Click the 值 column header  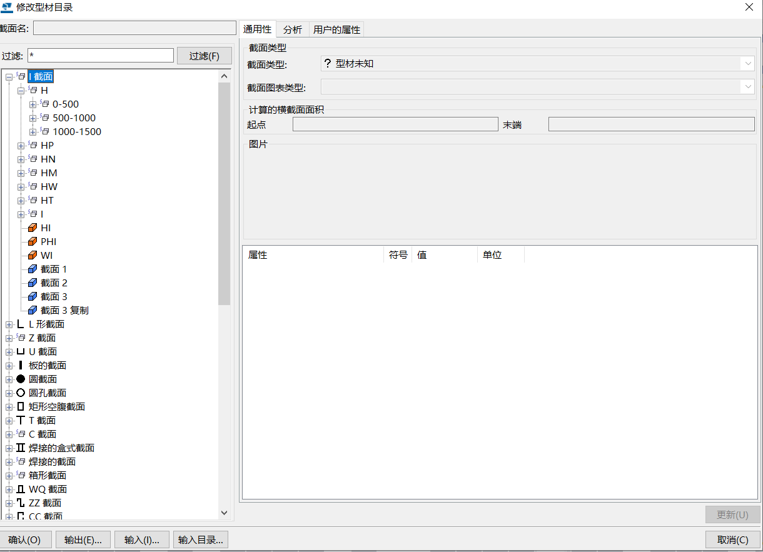click(444, 255)
